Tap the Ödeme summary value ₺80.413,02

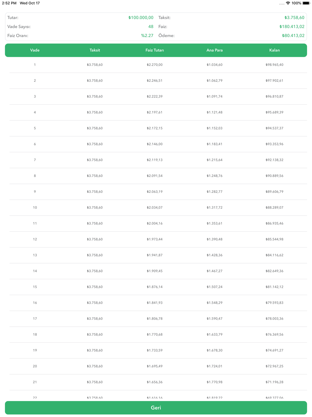coord(293,36)
